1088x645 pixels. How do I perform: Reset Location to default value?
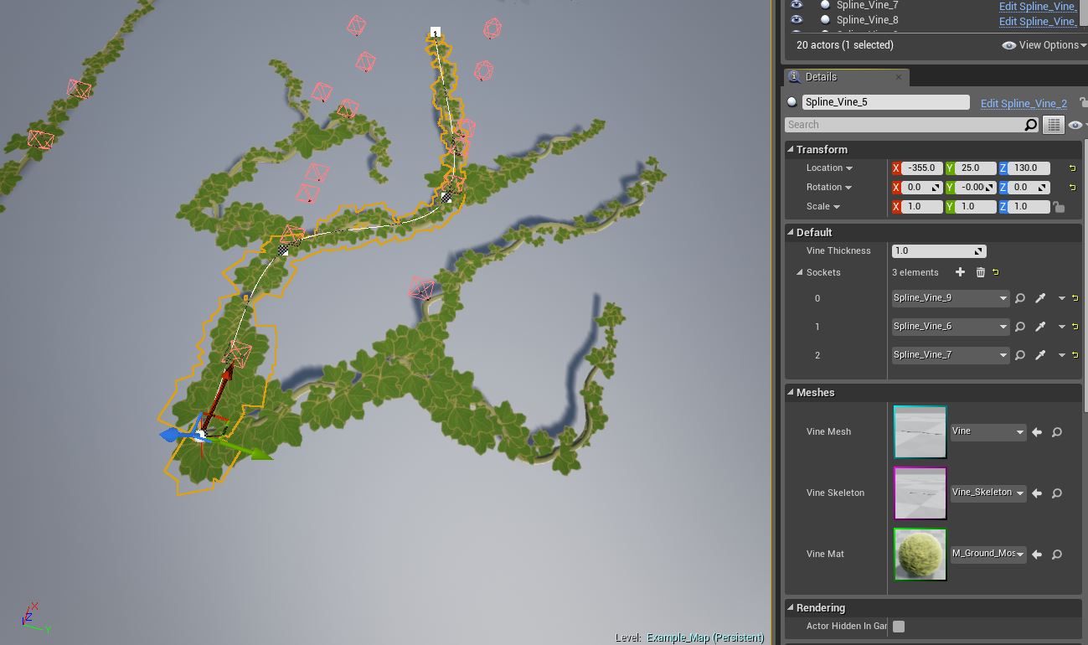[1072, 168]
